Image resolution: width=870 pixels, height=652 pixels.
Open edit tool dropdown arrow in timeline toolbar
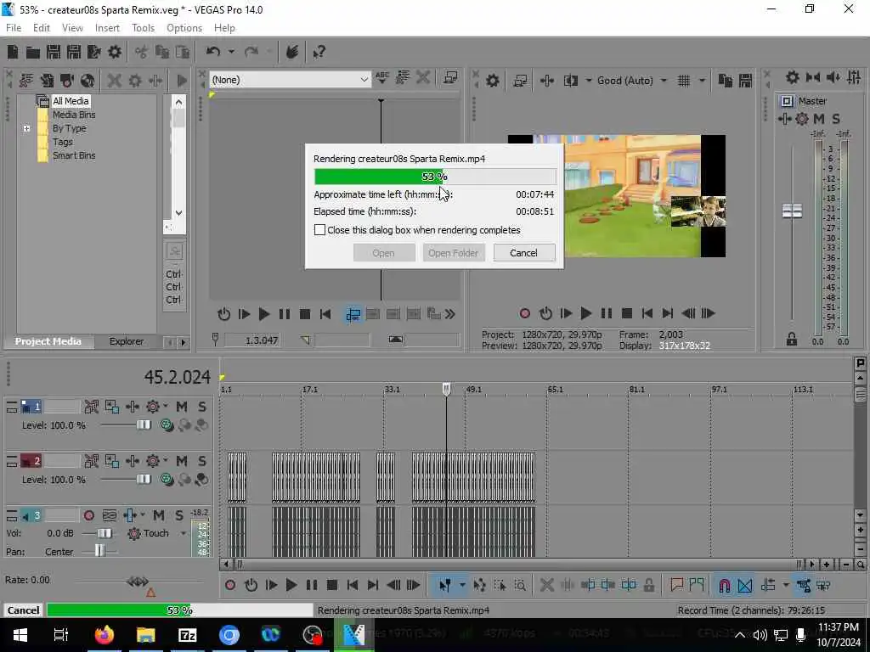click(x=461, y=585)
